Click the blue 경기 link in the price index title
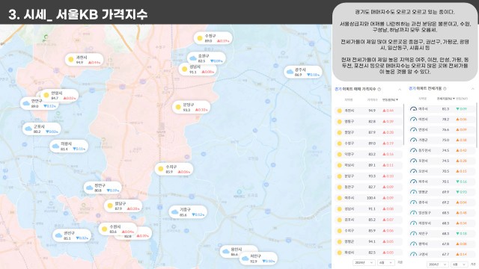Image resolution: width=479 pixels, height=269 pixels. [338, 90]
